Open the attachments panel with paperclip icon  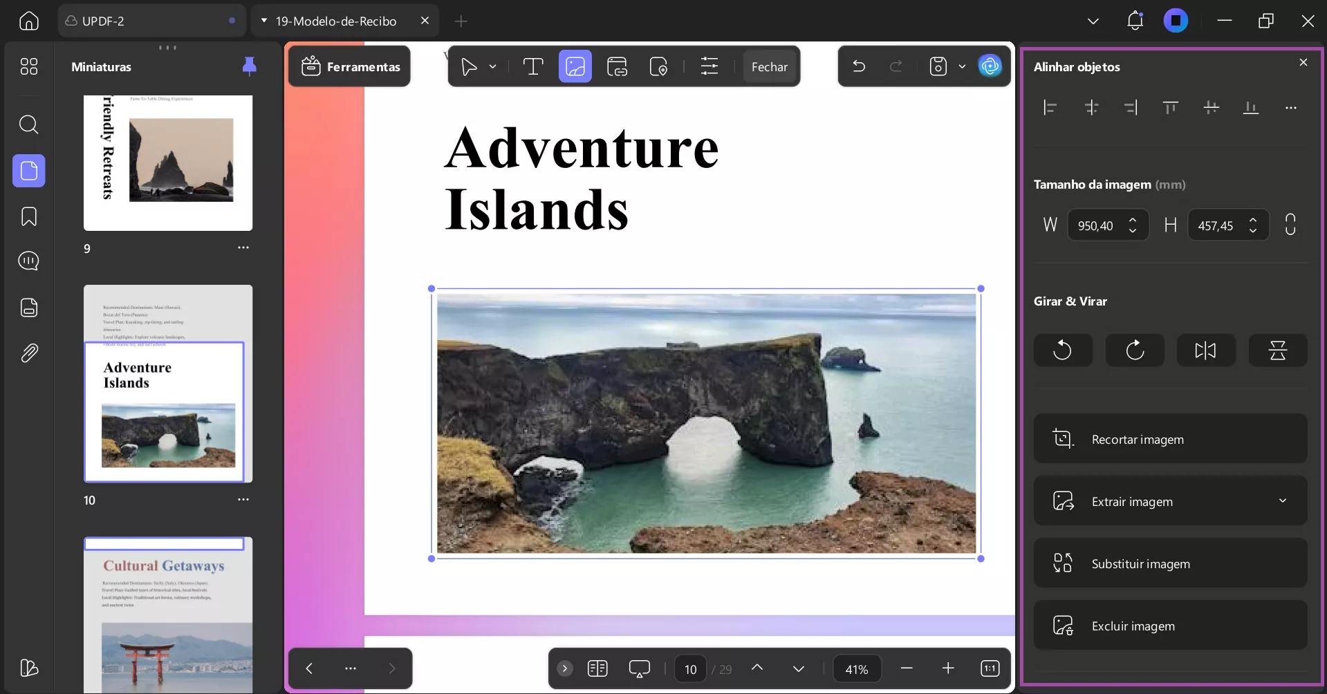point(29,353)
